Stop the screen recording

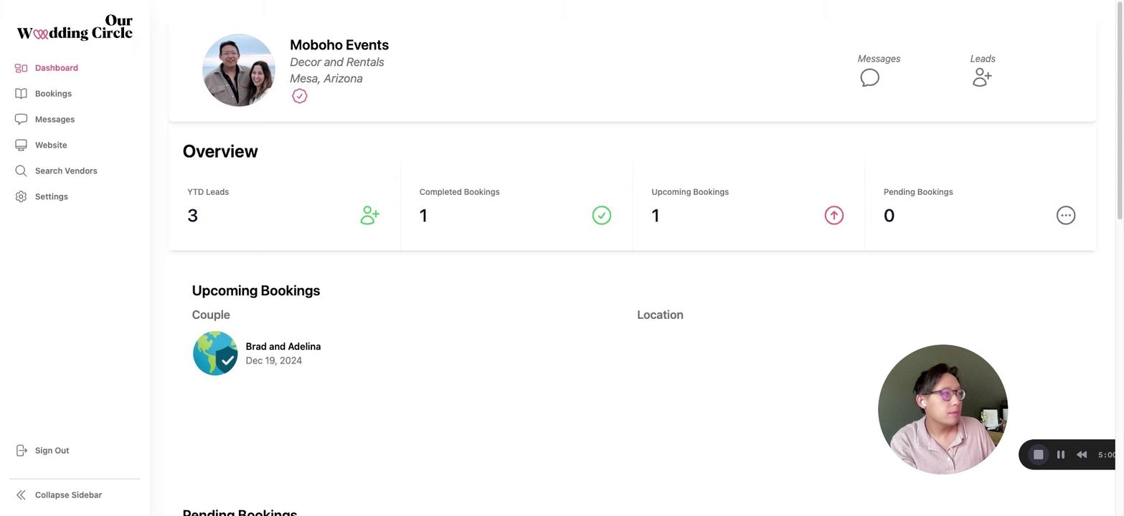click(1038, 454)
